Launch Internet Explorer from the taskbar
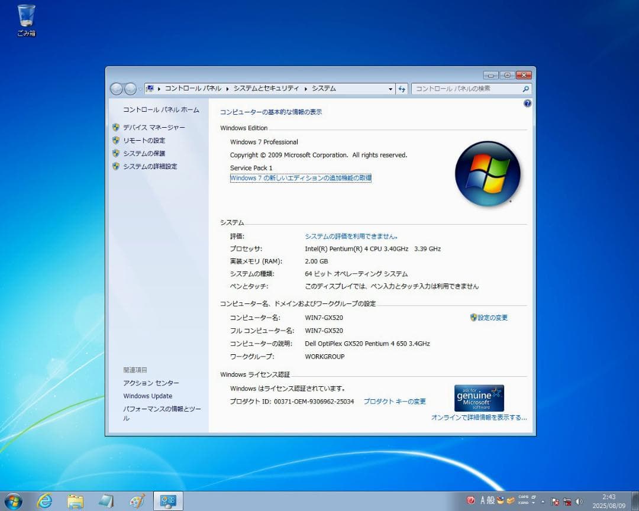639x511 pixels. tap(44, 500)
